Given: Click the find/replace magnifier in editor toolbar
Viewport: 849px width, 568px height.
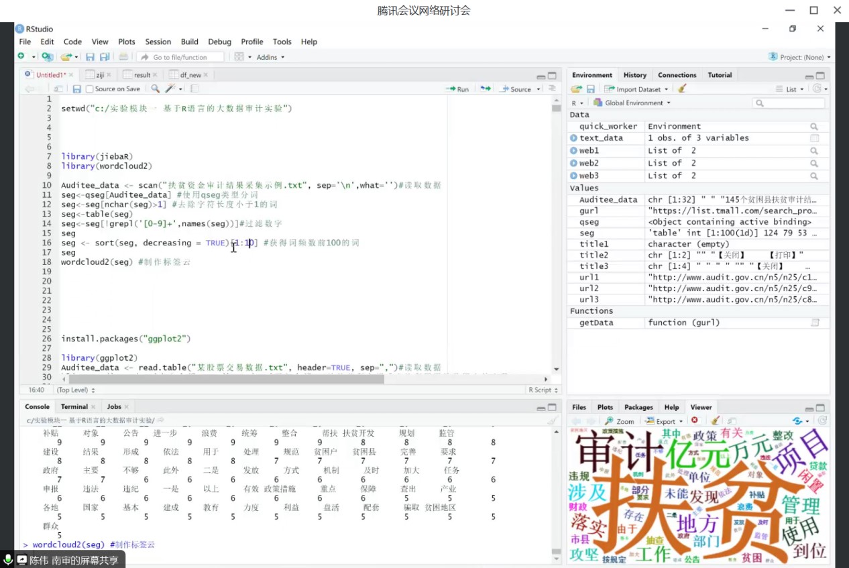Looking at the screenshot, I should pos(155,89).
